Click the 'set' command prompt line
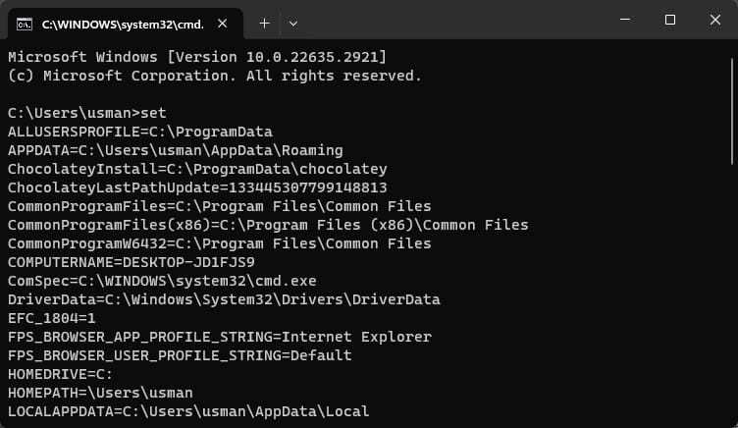The width and height of the screenshot is (738, 428). tap(87, 113)
